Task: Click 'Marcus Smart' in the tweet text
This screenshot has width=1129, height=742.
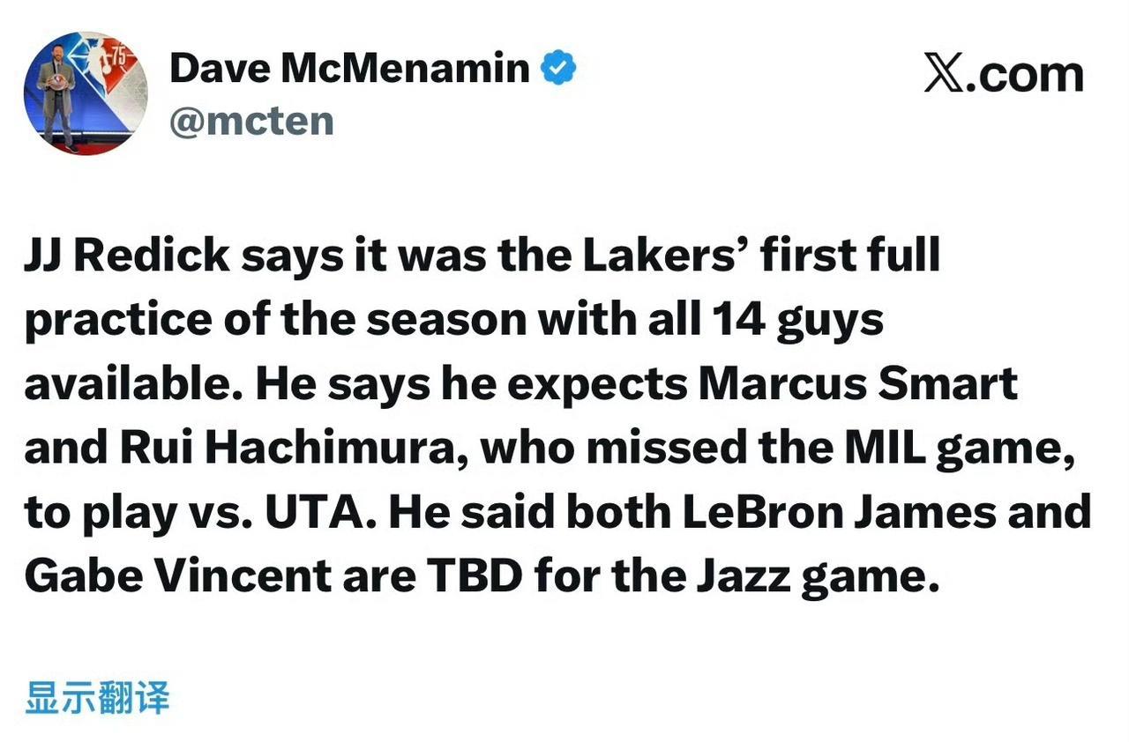Action: click(x=857, y=384)
